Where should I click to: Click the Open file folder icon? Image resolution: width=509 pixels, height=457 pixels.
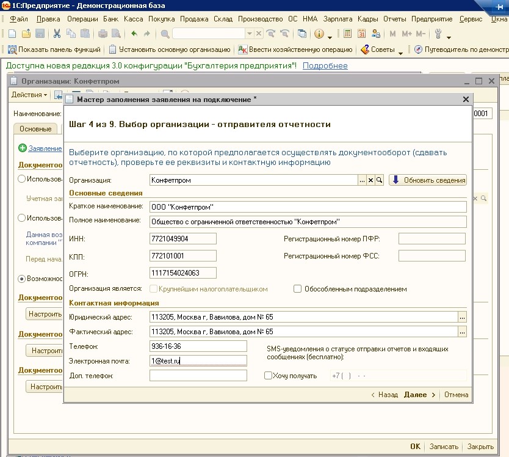coord(26,34)
